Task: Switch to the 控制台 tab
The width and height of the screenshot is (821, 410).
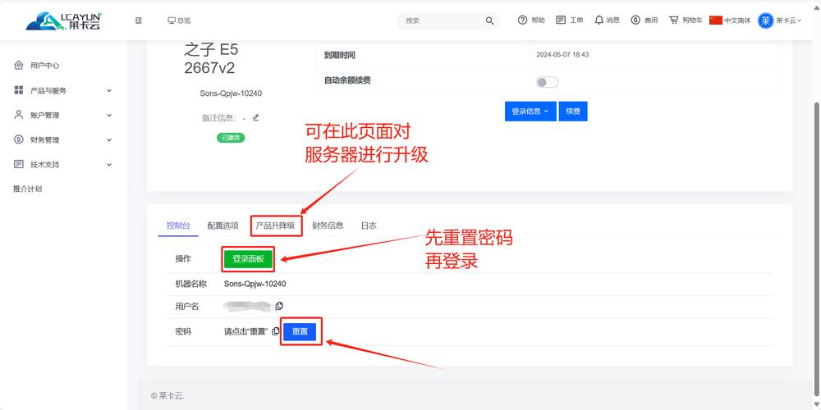Action: [178, 226]
